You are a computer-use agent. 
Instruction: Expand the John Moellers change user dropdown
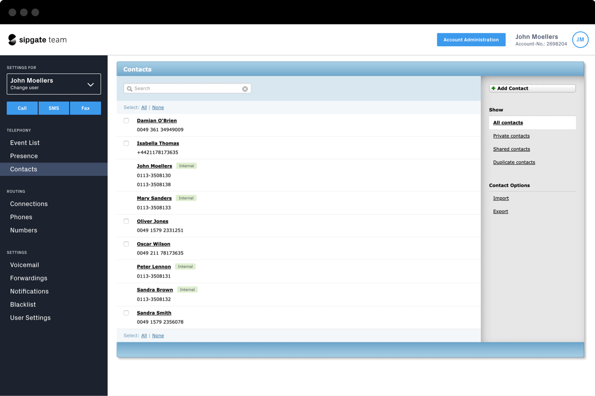pos(54,84)
